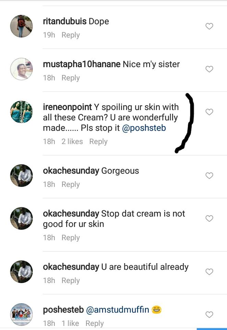Viewport: 227px width, 330px height.
Task: Like poshesteb's reply to amstudmuffin
Action: point(209,315)
